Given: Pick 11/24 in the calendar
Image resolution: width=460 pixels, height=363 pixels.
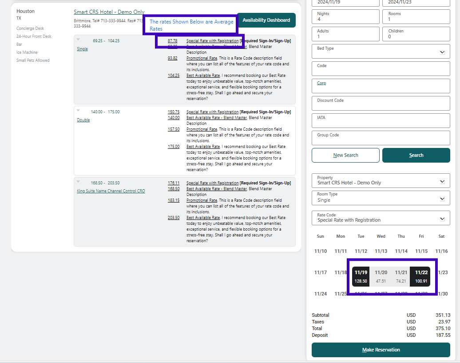Looking at the screenshot, I should 321,294.
